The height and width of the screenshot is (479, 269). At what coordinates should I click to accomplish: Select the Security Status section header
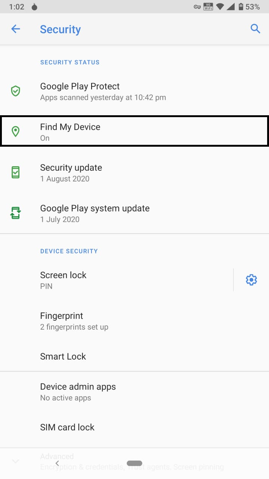pyautogui.click(x=70, y=62)
